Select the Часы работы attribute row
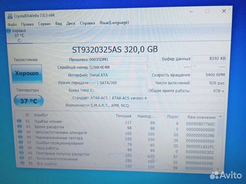 click(x=117, y=150)
